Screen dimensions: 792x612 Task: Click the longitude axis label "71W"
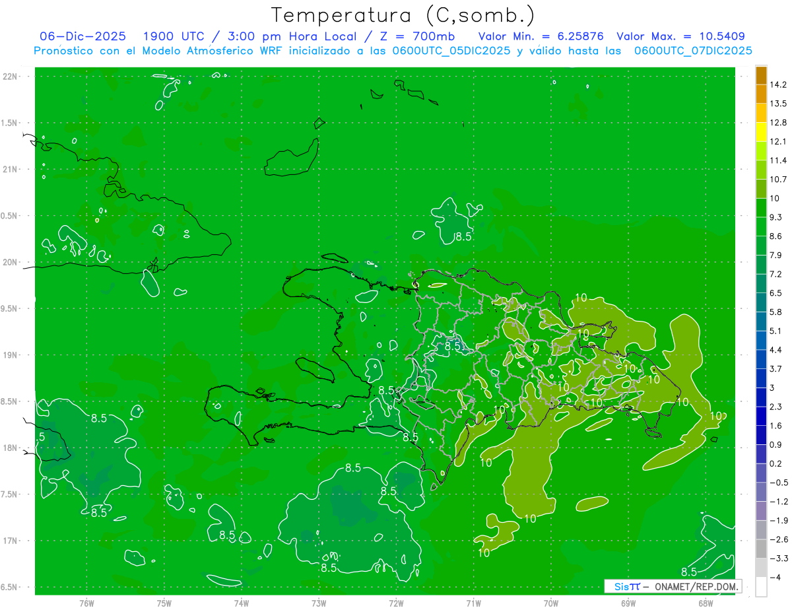pyautogui.click(x=473, y=603)
